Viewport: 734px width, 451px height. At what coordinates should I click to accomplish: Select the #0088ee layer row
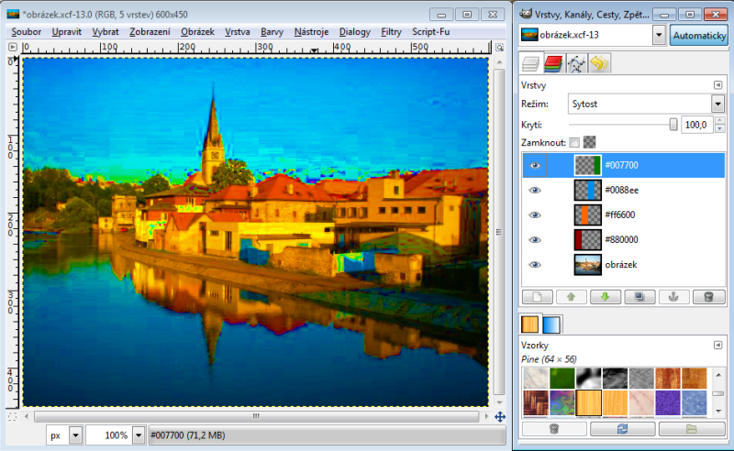point(624,190)
